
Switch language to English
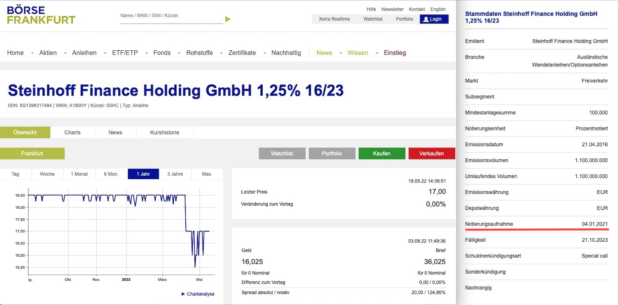pyautogui.click(x=438, y=9)
